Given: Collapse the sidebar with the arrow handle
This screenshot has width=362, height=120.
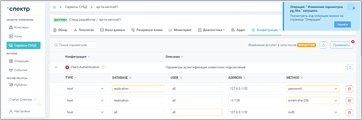Looking at the screenshot, I should (x=39, y=105).
